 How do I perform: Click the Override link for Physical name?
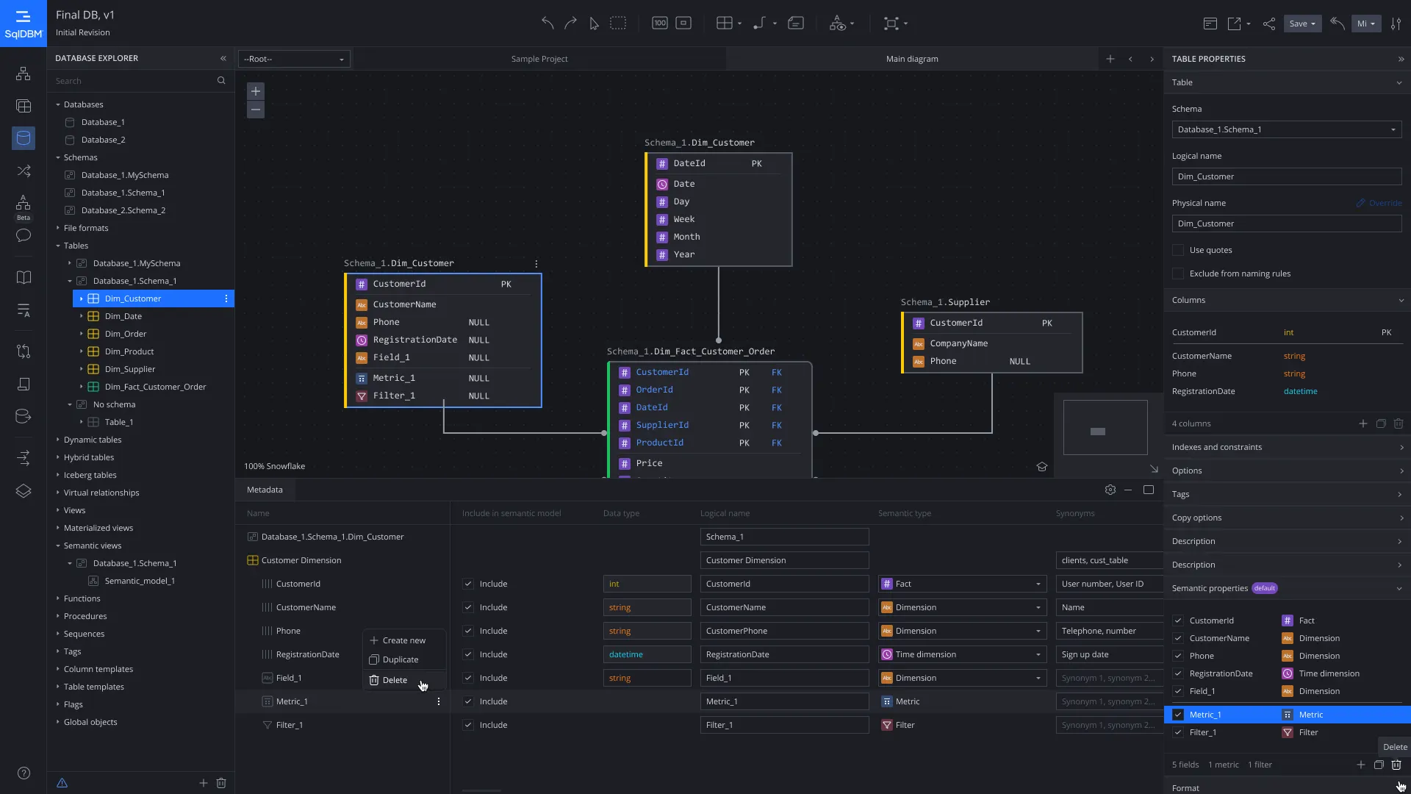(x=1385, y=203)
